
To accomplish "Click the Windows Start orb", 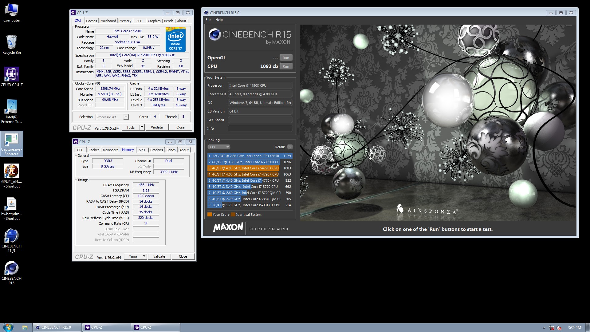I will point(8,327).
